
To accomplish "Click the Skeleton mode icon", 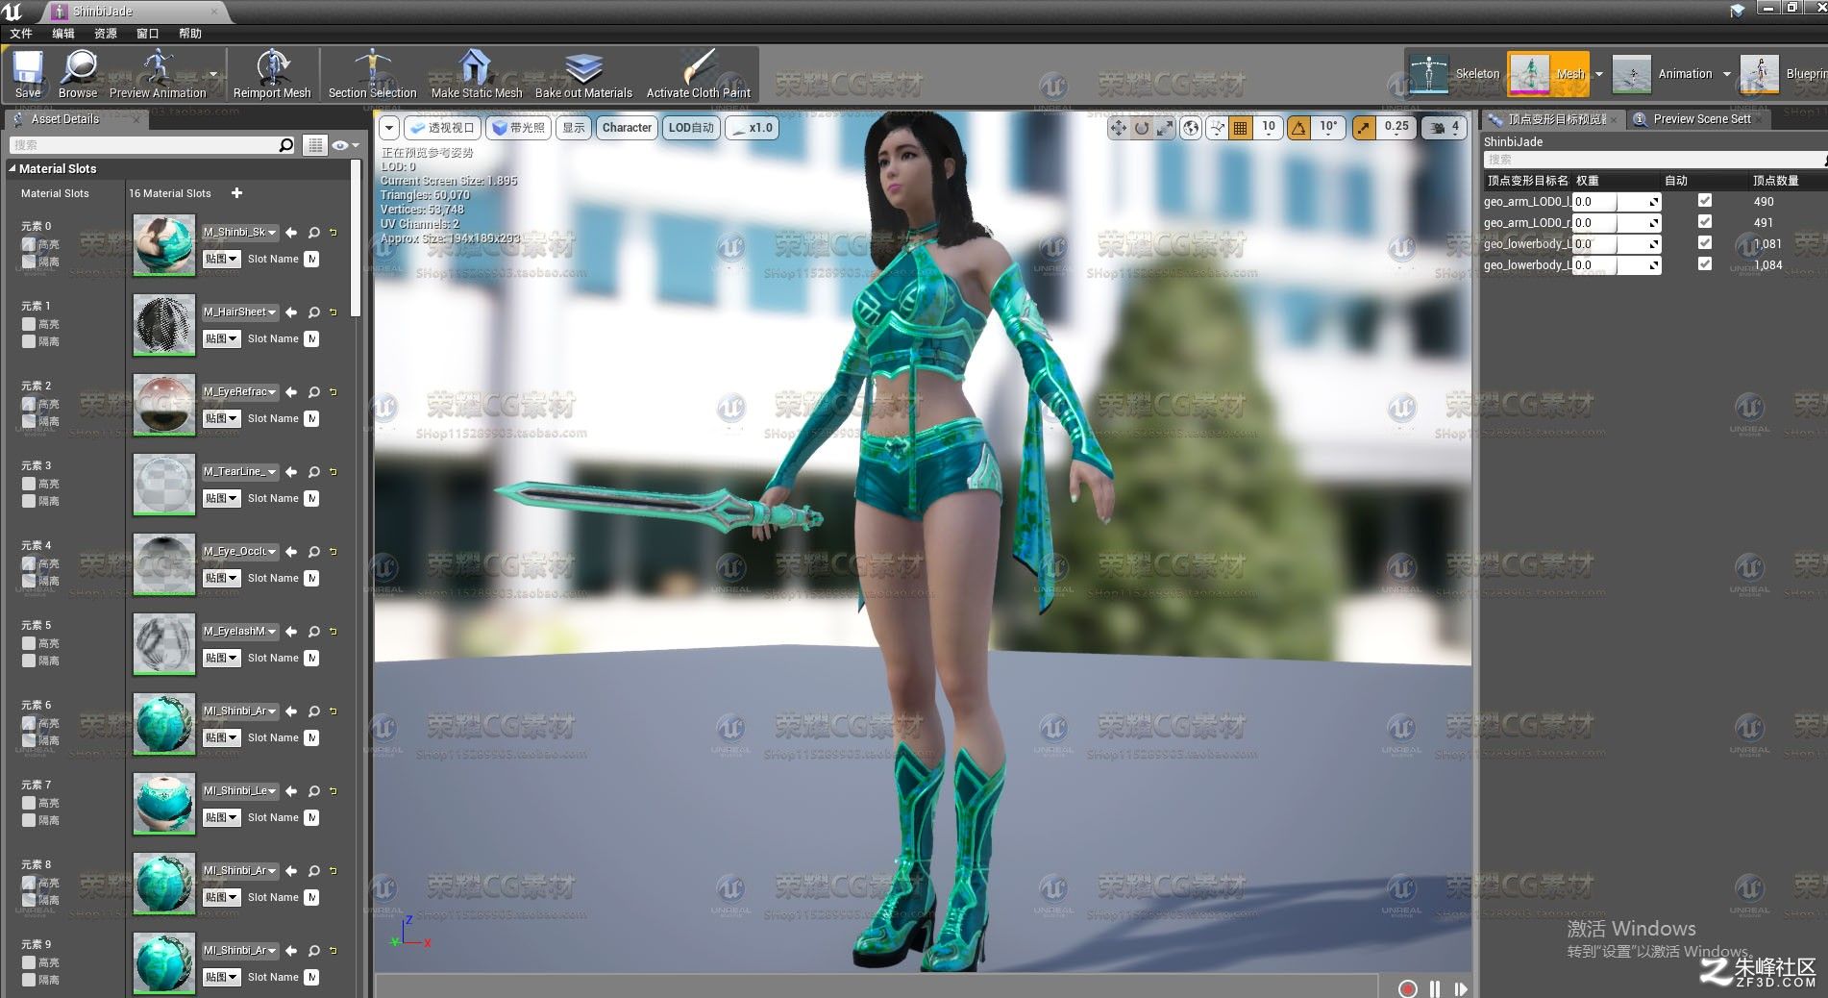I will tap(1429, 74).
